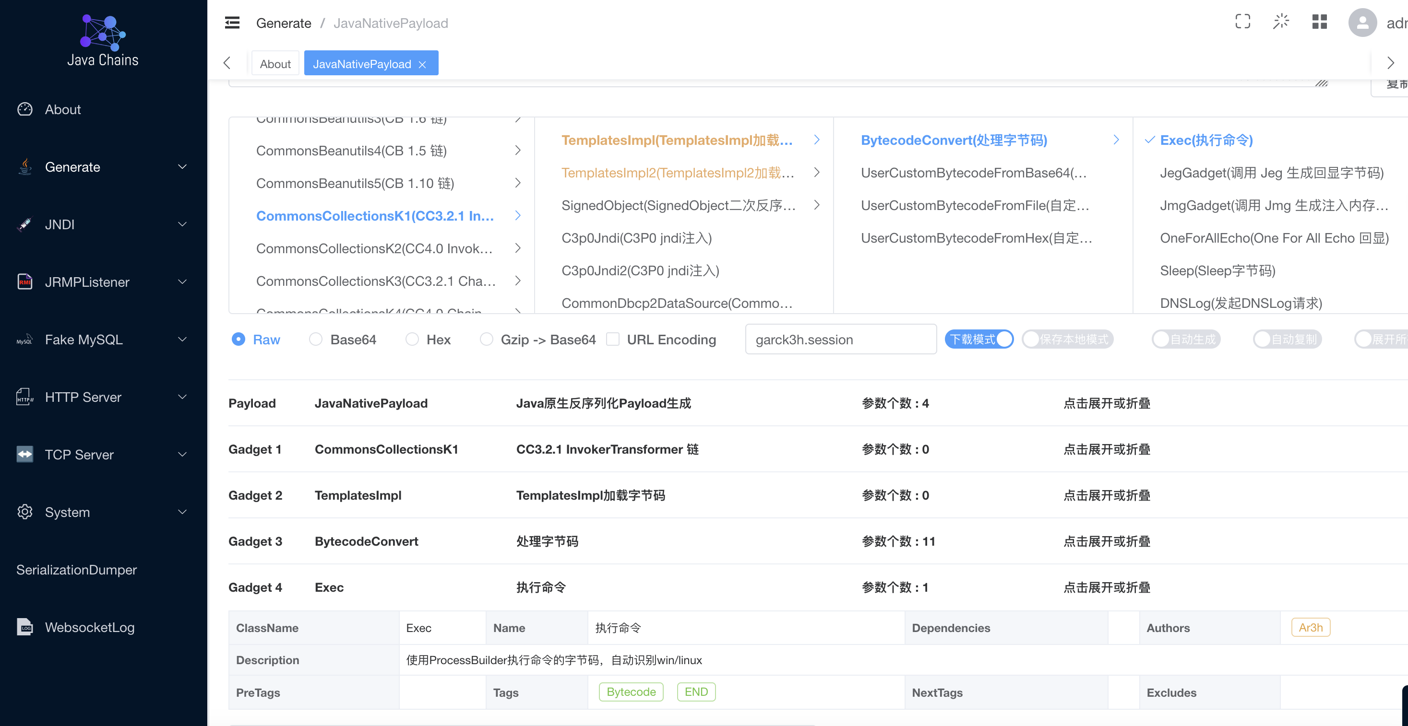The height and width of the screenshot is (726, 1408).
Task: Open SerializationDumper in sidebar
Action: pyautogui.click(x=76, y=570)
